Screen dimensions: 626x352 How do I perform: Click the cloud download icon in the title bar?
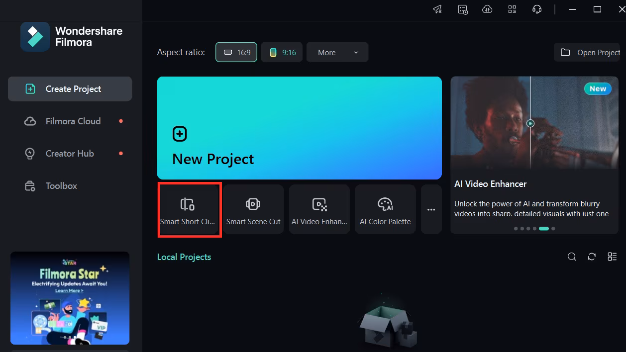coord(487,9)
